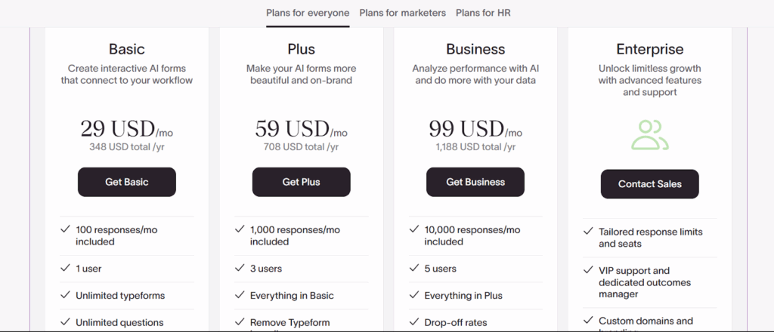Choose the Get Plus button
774x332 pixels.
[301, 182]
